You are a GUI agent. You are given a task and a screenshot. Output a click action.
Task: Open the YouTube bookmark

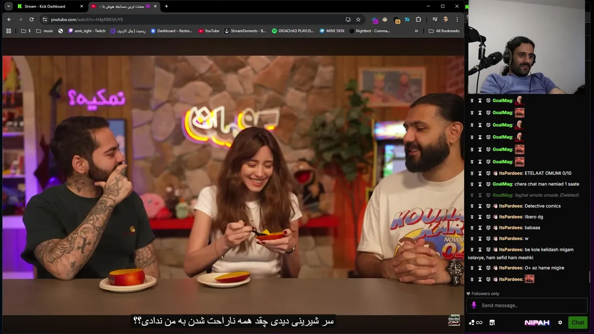point(209,31)
